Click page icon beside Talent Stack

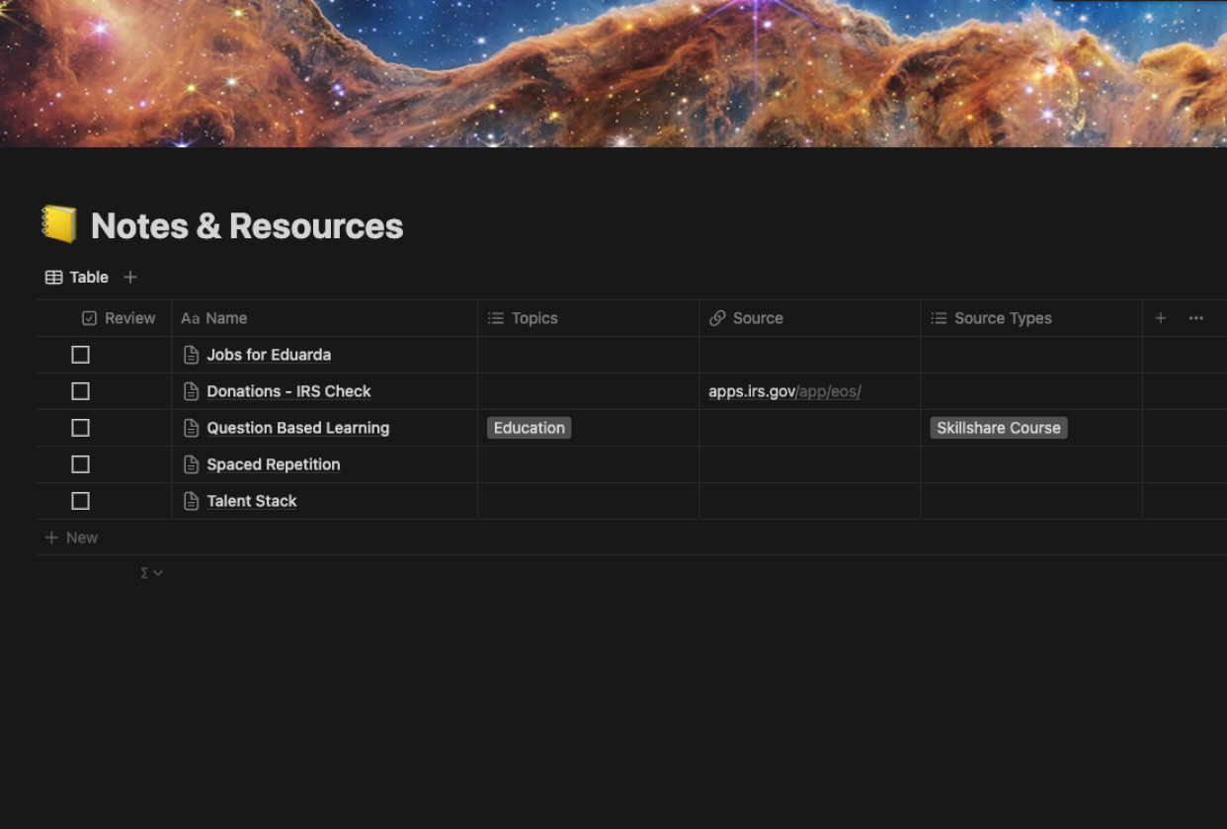pos(192,501)
